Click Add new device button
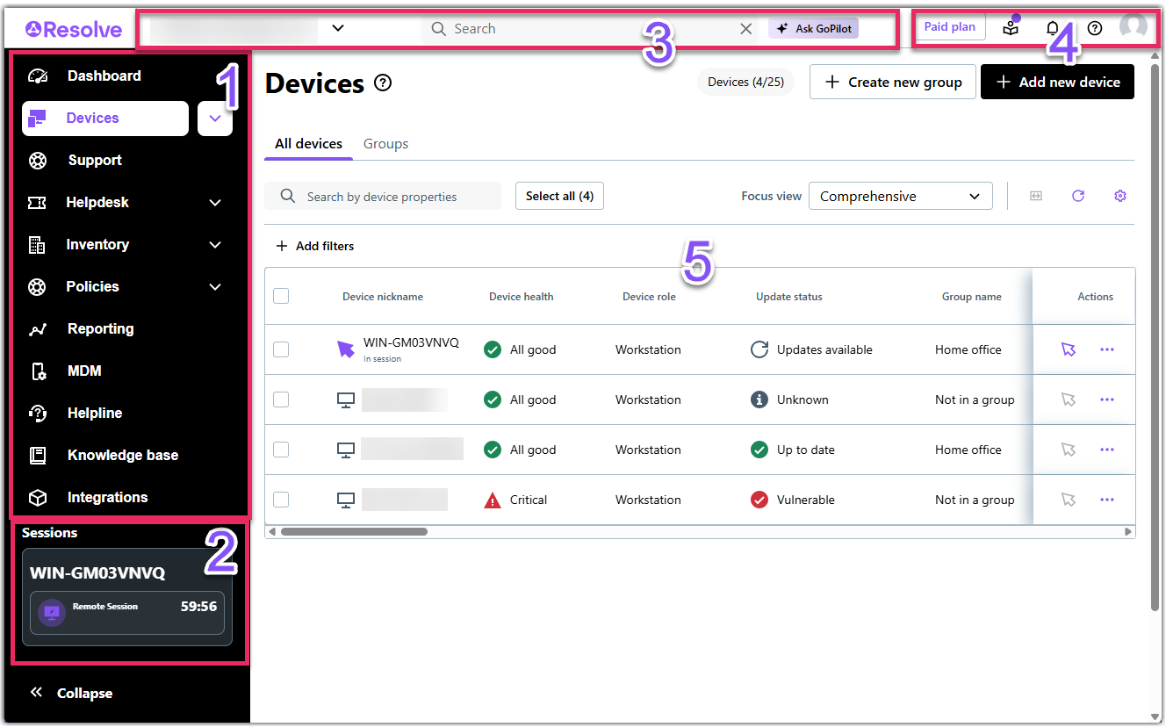This screenshot has height=727, width=1166. [1057, 82]
